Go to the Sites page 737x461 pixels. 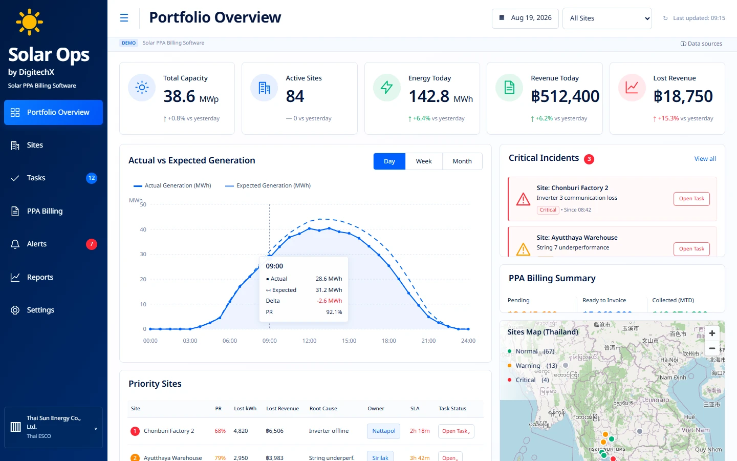click(53, 145)
